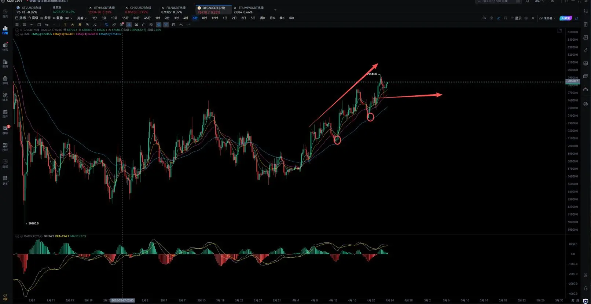Open the customer support headset icon
This screenshot has width=591, height=304.
pos(586,288)
